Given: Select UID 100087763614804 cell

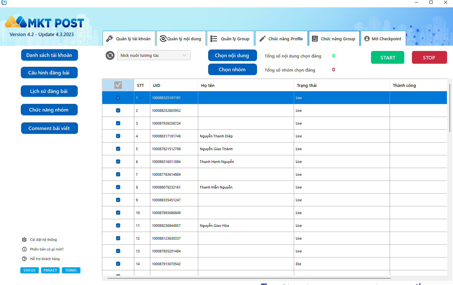Looking at the screenshot, I should point(174,174).
